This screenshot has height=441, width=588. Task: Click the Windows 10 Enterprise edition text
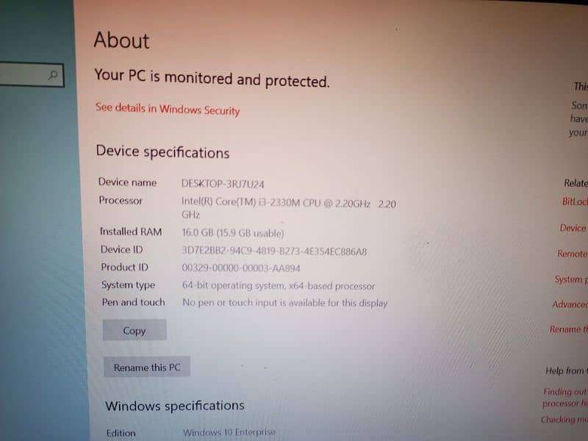click(x=229, y=432)
